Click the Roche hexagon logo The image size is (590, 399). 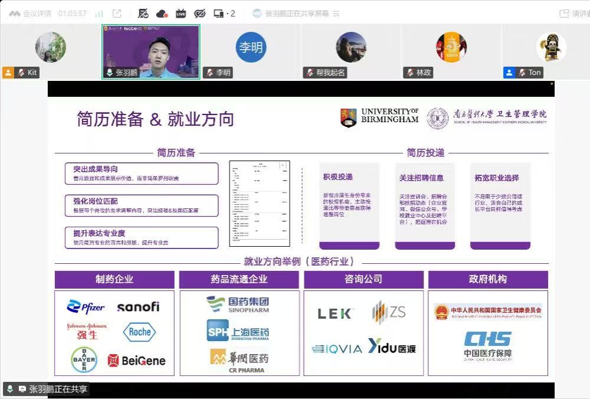click(140, 332)
